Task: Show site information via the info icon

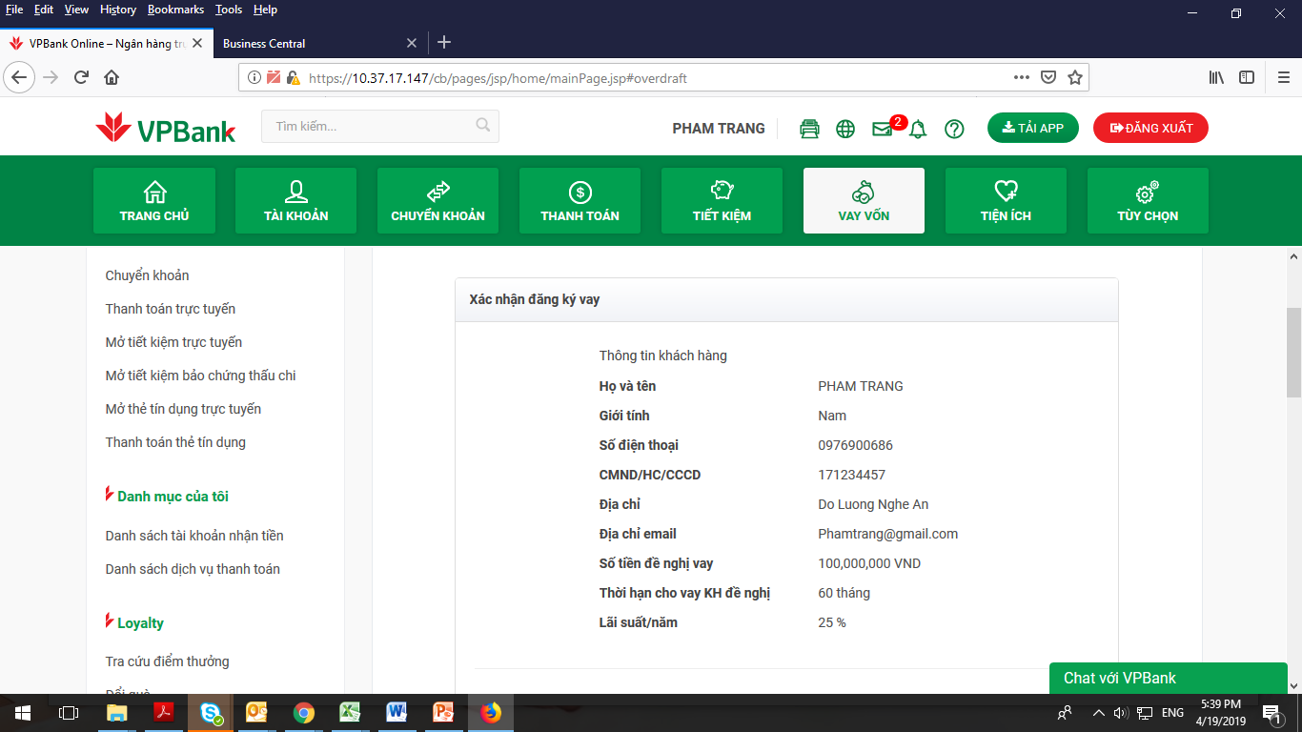Action: (254, 77)
